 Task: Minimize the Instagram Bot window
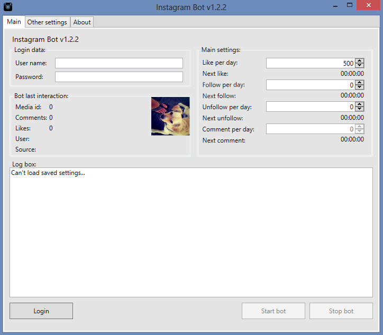pyautogui.click(x=335, y=6)
